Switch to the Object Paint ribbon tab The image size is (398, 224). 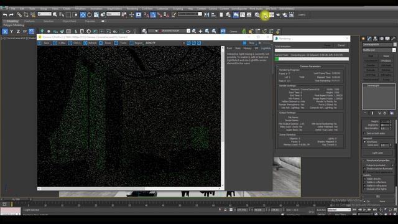(69, 21)
